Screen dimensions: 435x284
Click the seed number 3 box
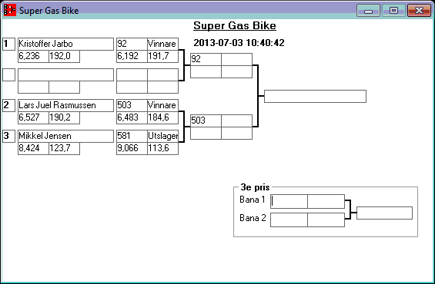point(9,136)
